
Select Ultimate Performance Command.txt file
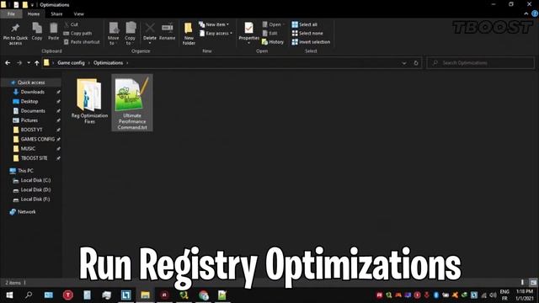[x=132, y=103]
